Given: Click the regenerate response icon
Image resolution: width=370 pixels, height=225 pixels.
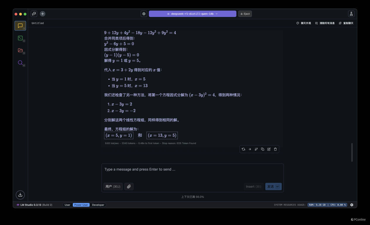Looking at the screenshot, I should click(243, 149).
